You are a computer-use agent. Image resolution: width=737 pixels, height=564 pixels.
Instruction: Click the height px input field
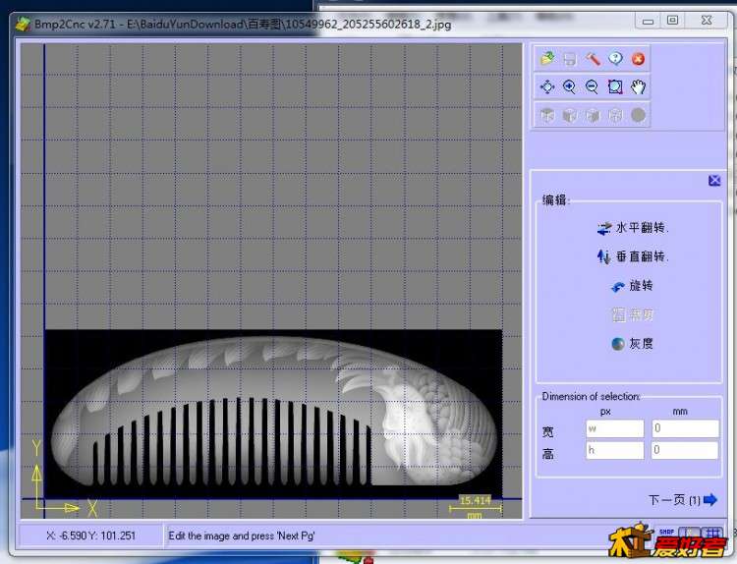point(614,450)
